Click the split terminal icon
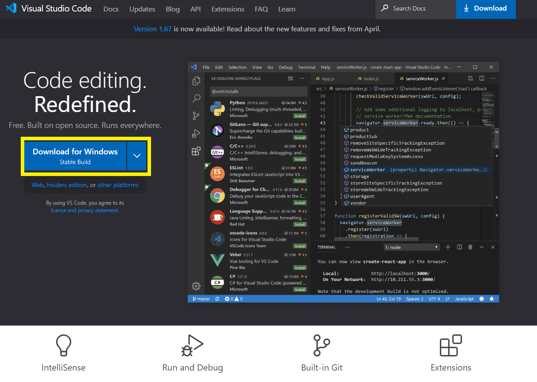Image resolution: width=537 pixels, height=382 pixels. [x=459, y=247]
